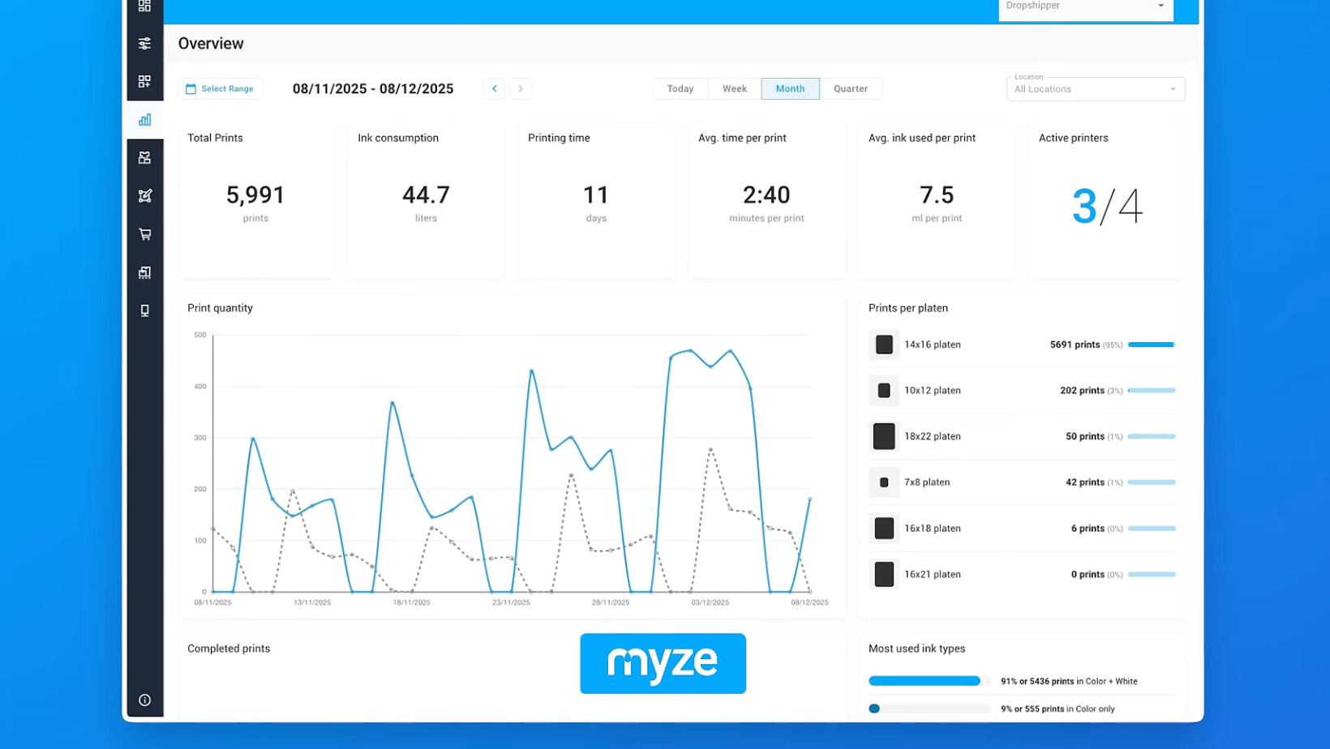Click the 5691 prints label
Screen dimensions: 1330x749
(x=1075, y=345)
